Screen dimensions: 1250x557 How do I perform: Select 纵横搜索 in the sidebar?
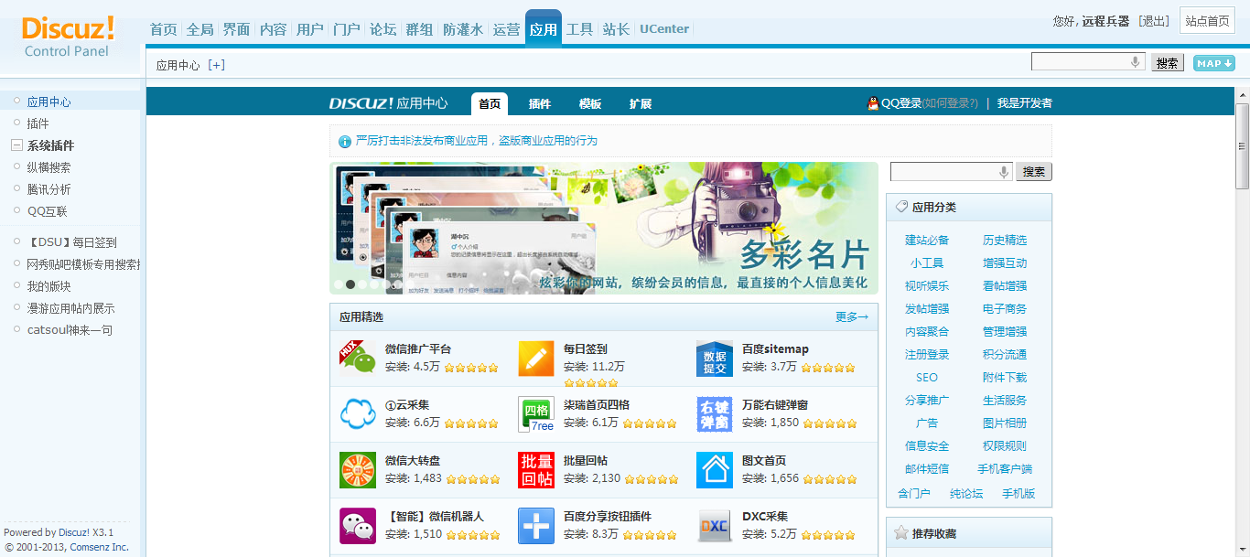point(48,167)
